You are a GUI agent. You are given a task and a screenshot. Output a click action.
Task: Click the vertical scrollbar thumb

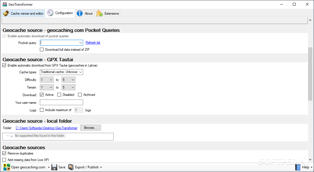(x=310, y=74)
